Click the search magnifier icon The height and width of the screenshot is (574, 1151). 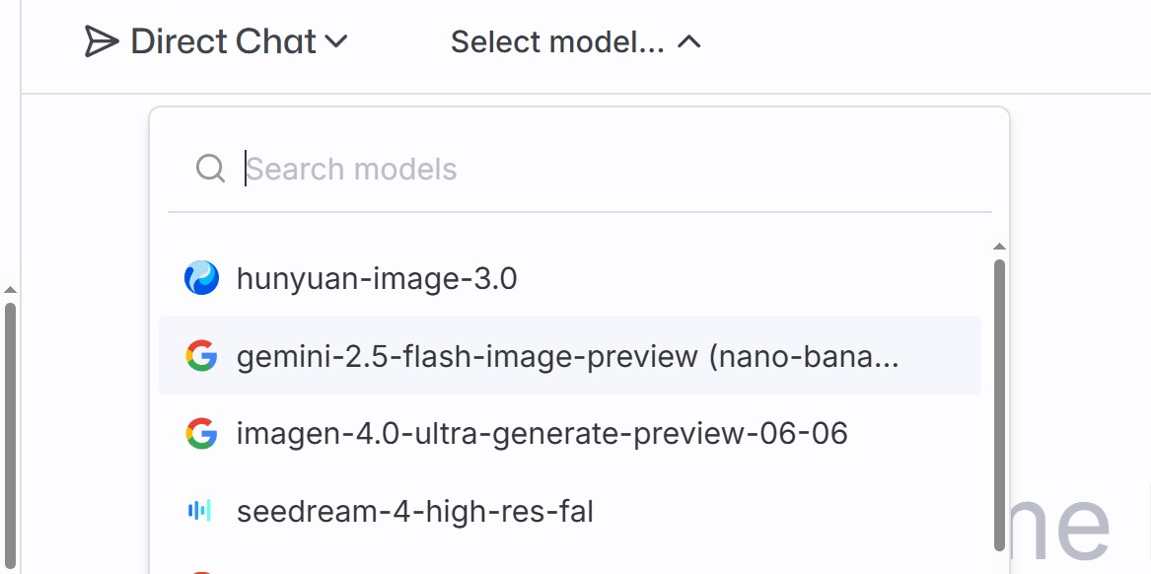(x=210, y=169)
